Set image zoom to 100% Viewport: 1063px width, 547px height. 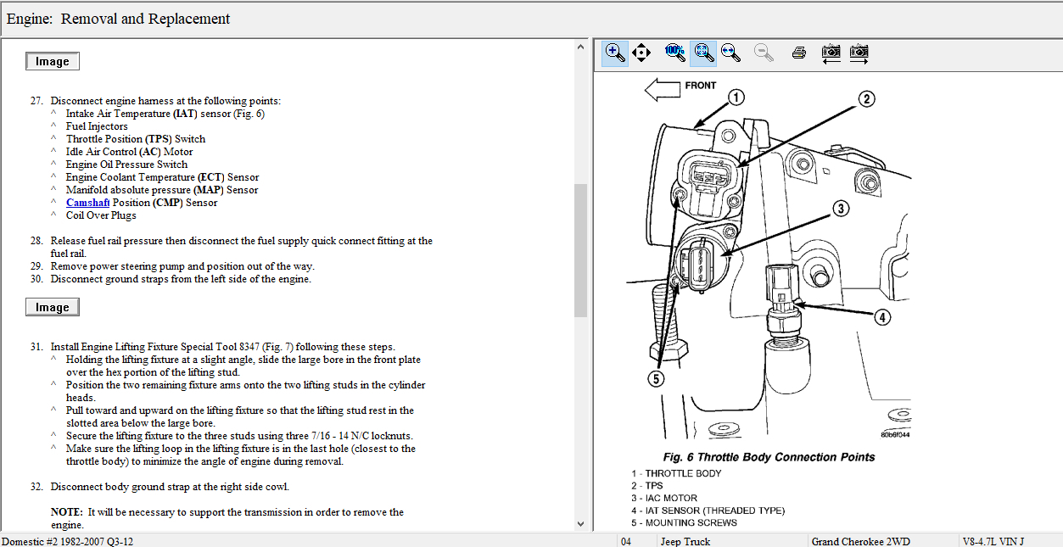click(675, 53)
